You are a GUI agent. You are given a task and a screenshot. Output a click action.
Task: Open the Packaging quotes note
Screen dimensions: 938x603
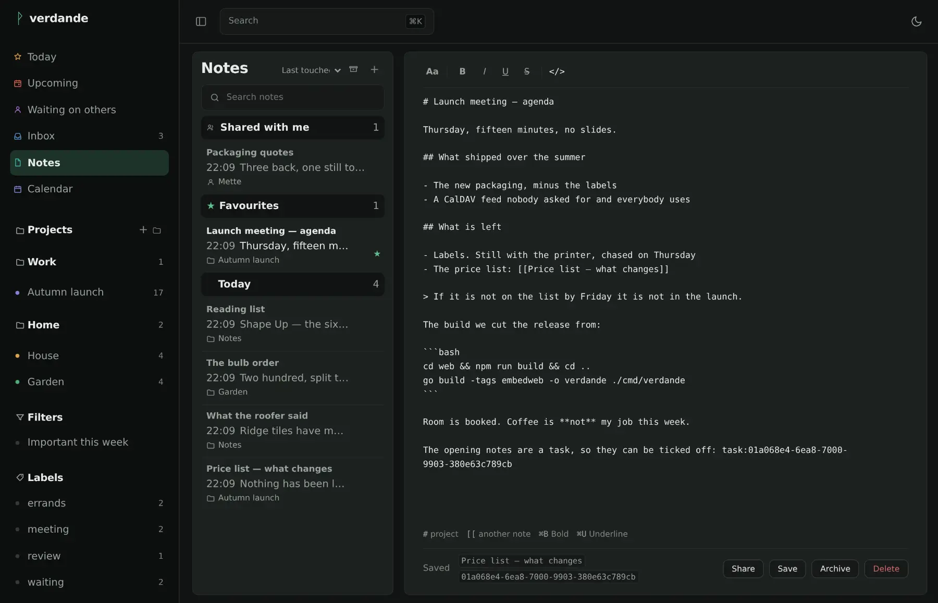click(x=293, y=167)
